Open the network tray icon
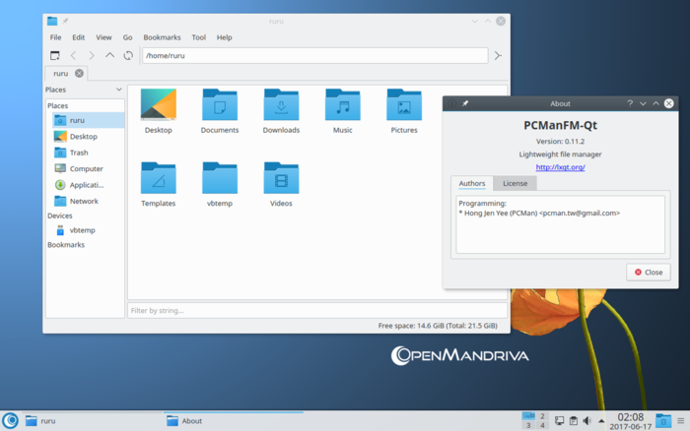Viewport: 690px width, 431px height. [x=559, y=421]
